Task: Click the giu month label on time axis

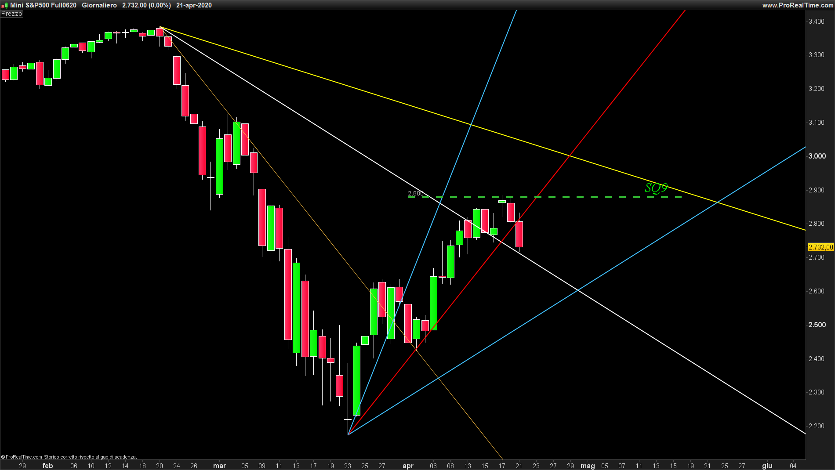Action: tap(767, 466)
